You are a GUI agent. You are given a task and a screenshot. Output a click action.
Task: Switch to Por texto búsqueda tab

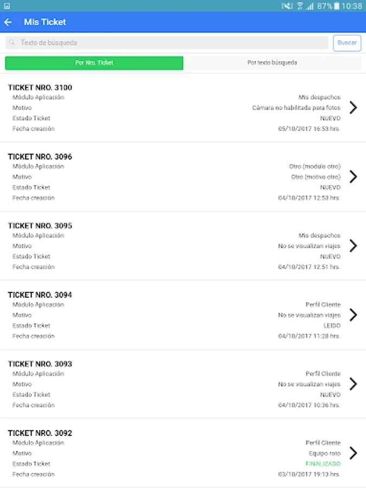click(272, 63)
